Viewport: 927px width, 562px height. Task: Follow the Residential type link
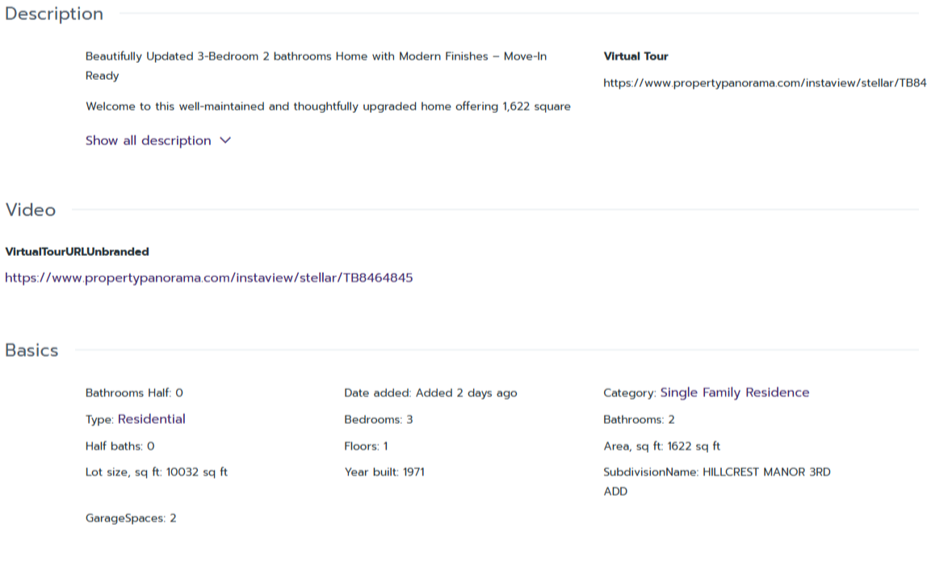point(152,419)
